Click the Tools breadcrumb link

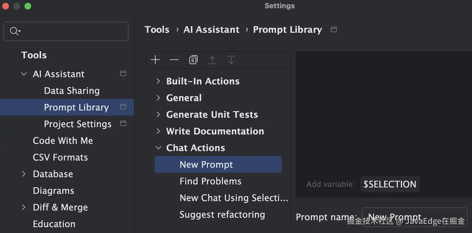pyautogui.click(x=157, y=30)
